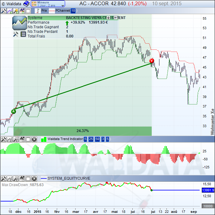The width and height of the screenshot is (215, 215).
Task: Edit Trend Indicator parameter 25
Action: click(91, 139)
